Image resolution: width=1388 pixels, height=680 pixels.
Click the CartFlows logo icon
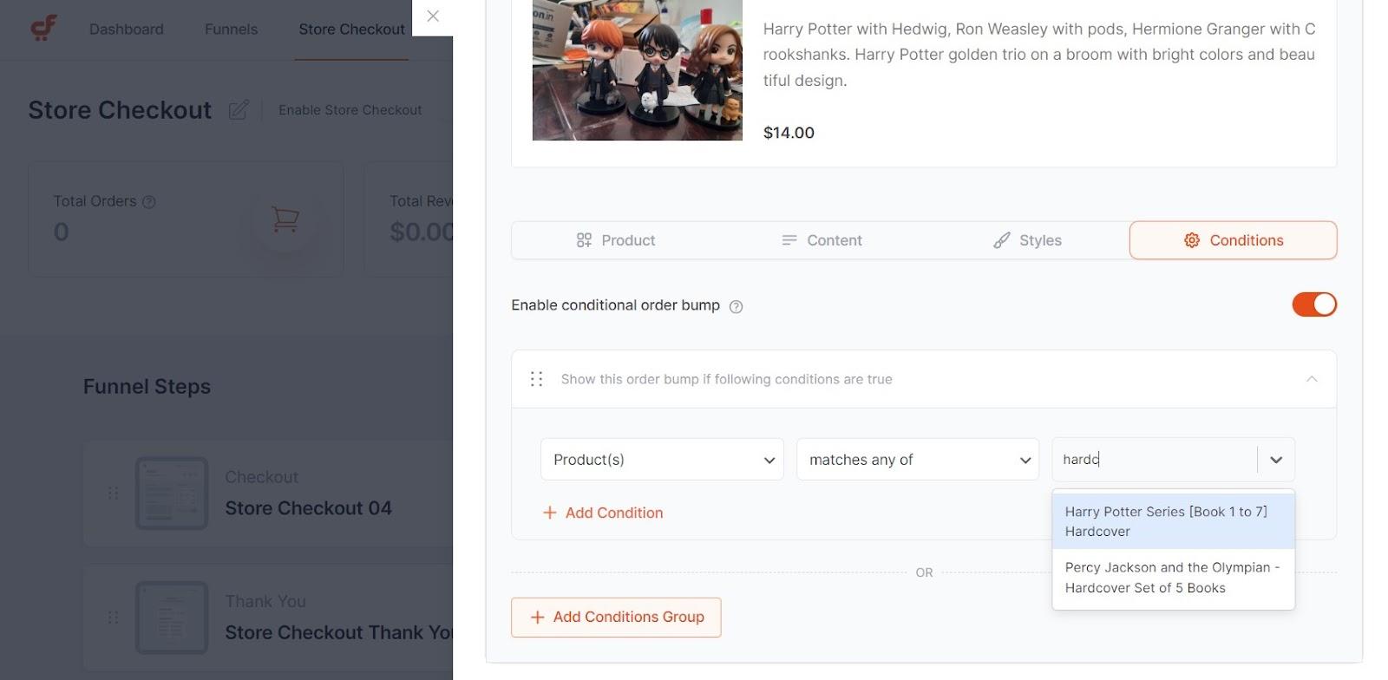(x=43, y=29)
